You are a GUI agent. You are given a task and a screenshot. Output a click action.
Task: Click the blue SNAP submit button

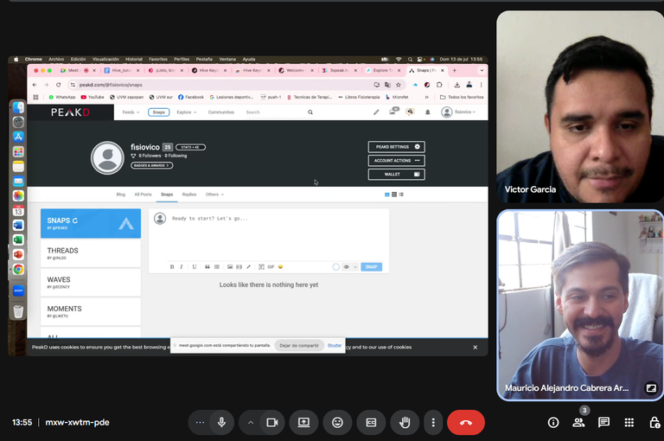coord(372,267)
